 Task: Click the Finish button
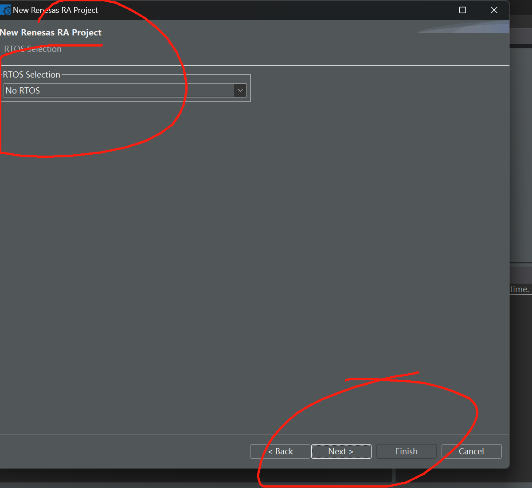(406, 451)
